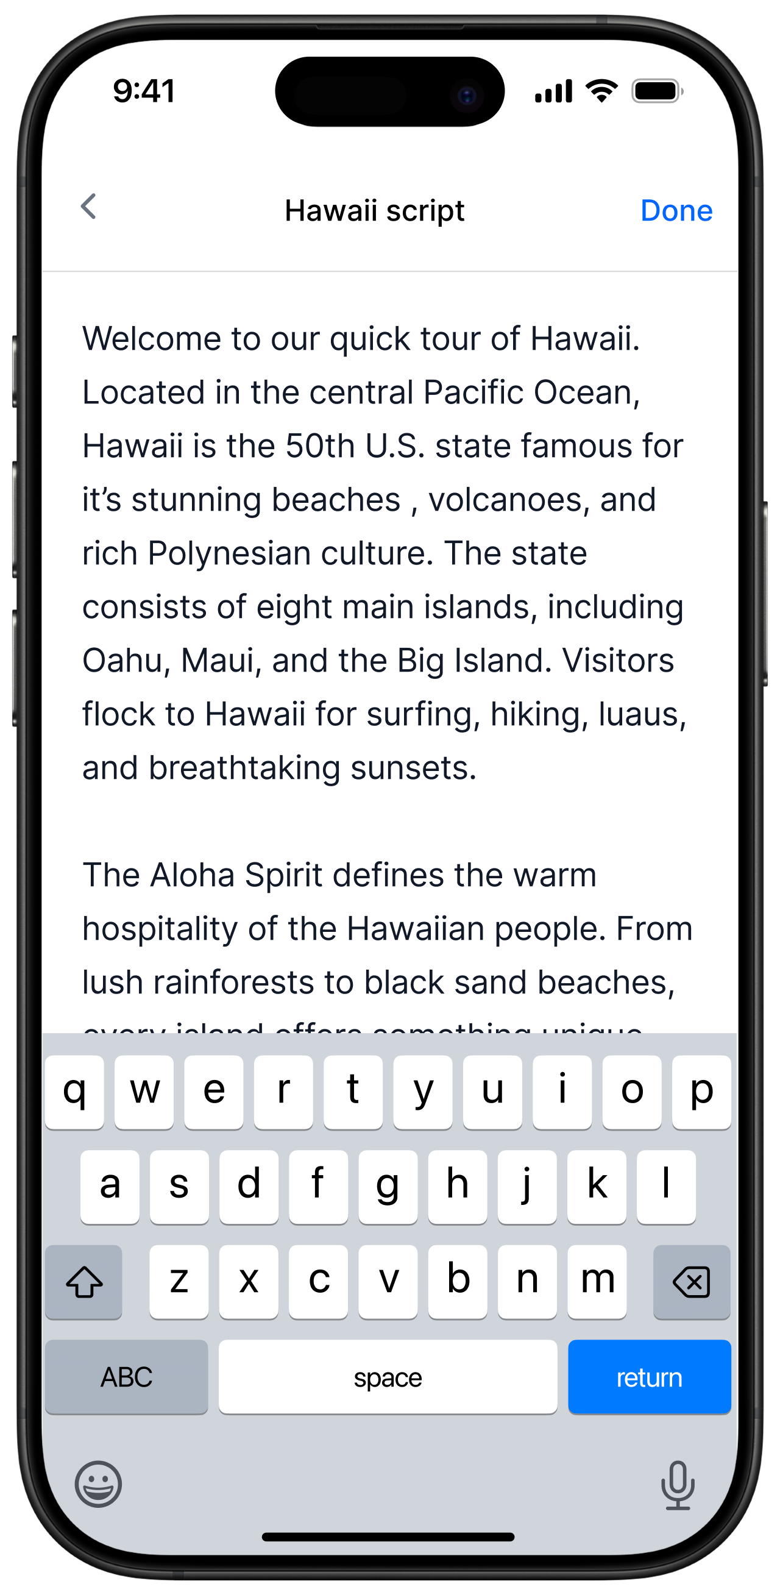Navigate back with the chevron arrow
Viewport: 780px width, 1595px height.
[88, 206]
